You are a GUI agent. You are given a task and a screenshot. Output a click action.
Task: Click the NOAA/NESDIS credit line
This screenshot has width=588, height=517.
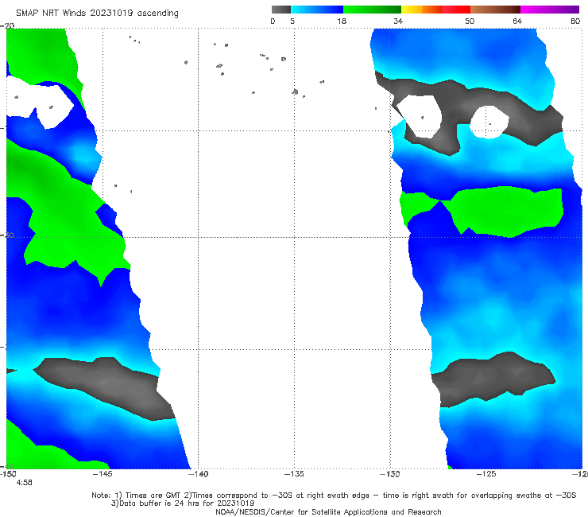click(328, 511)
